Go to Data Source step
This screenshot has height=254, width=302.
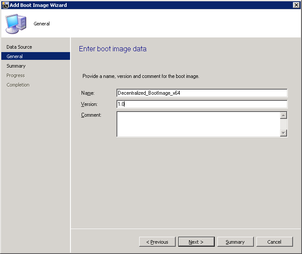[x=19, y=47]
